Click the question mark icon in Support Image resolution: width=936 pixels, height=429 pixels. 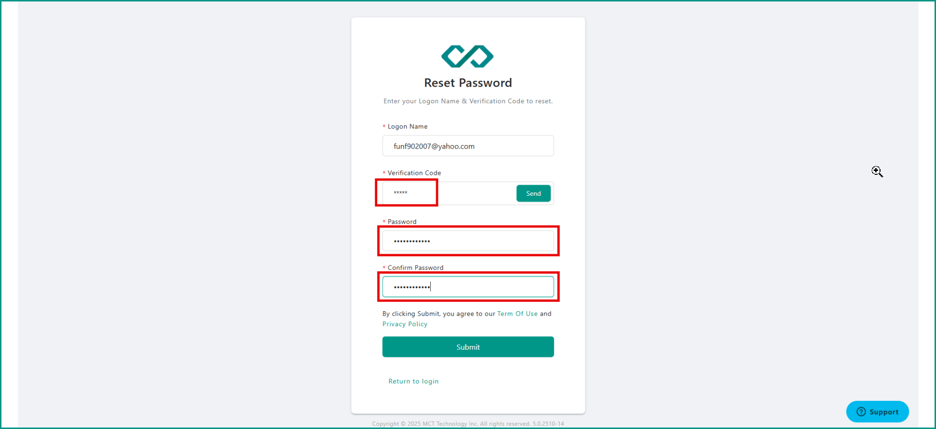click(861, 412)
